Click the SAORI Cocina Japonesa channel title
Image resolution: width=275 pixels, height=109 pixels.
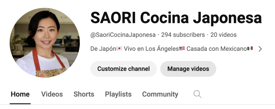tap(176, 18)
